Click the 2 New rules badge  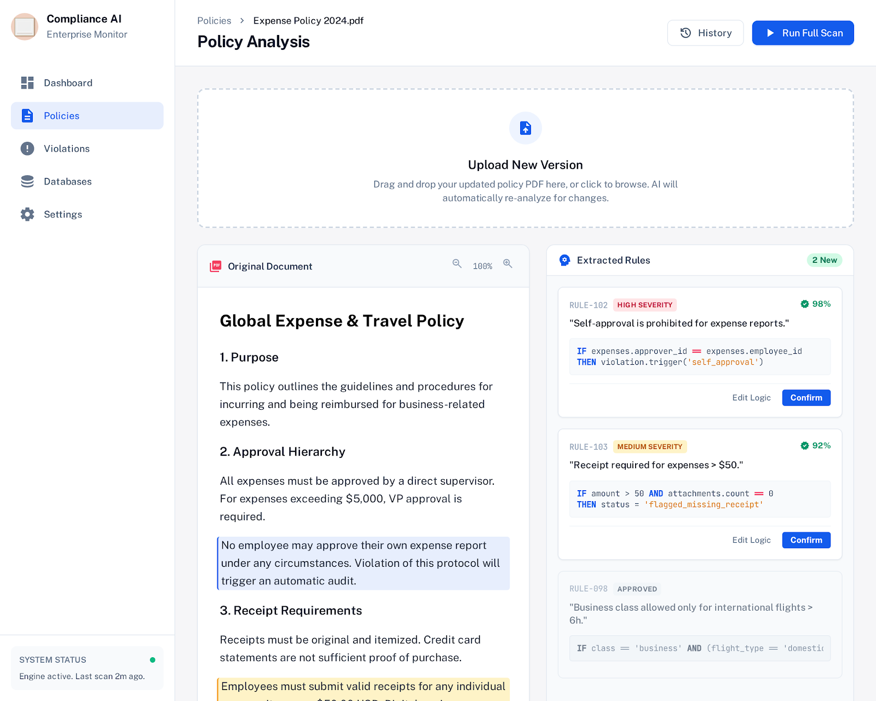(x=824, y=260)
